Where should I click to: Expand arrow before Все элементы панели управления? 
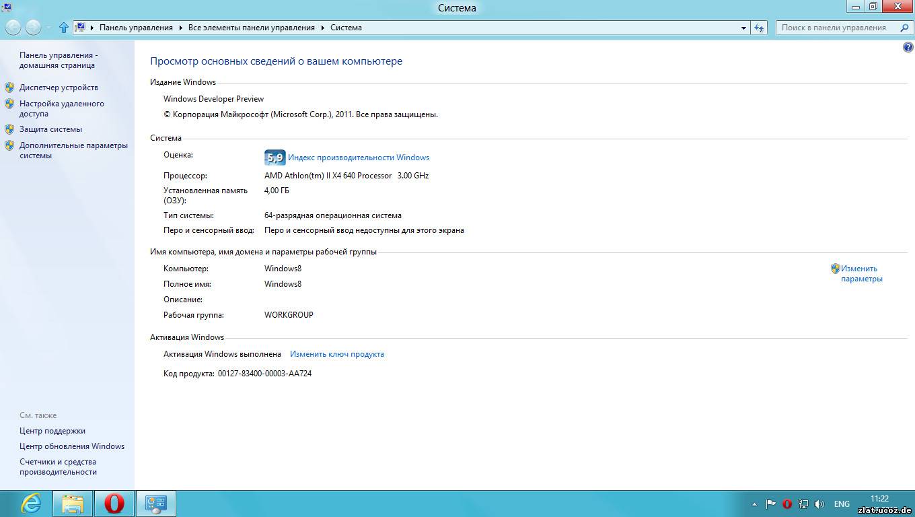coord(180,28)
